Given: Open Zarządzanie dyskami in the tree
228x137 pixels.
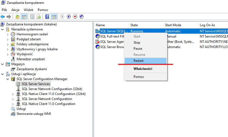Looking at the screenshot, I should point(32,69).
